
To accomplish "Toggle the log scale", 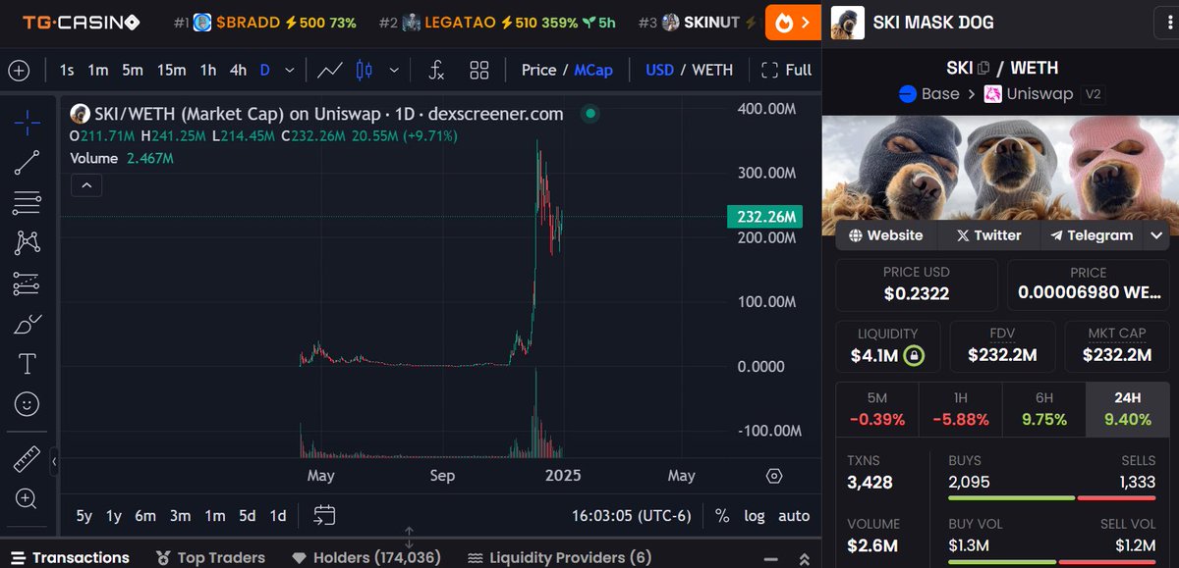I will click(x=755, y=516).
